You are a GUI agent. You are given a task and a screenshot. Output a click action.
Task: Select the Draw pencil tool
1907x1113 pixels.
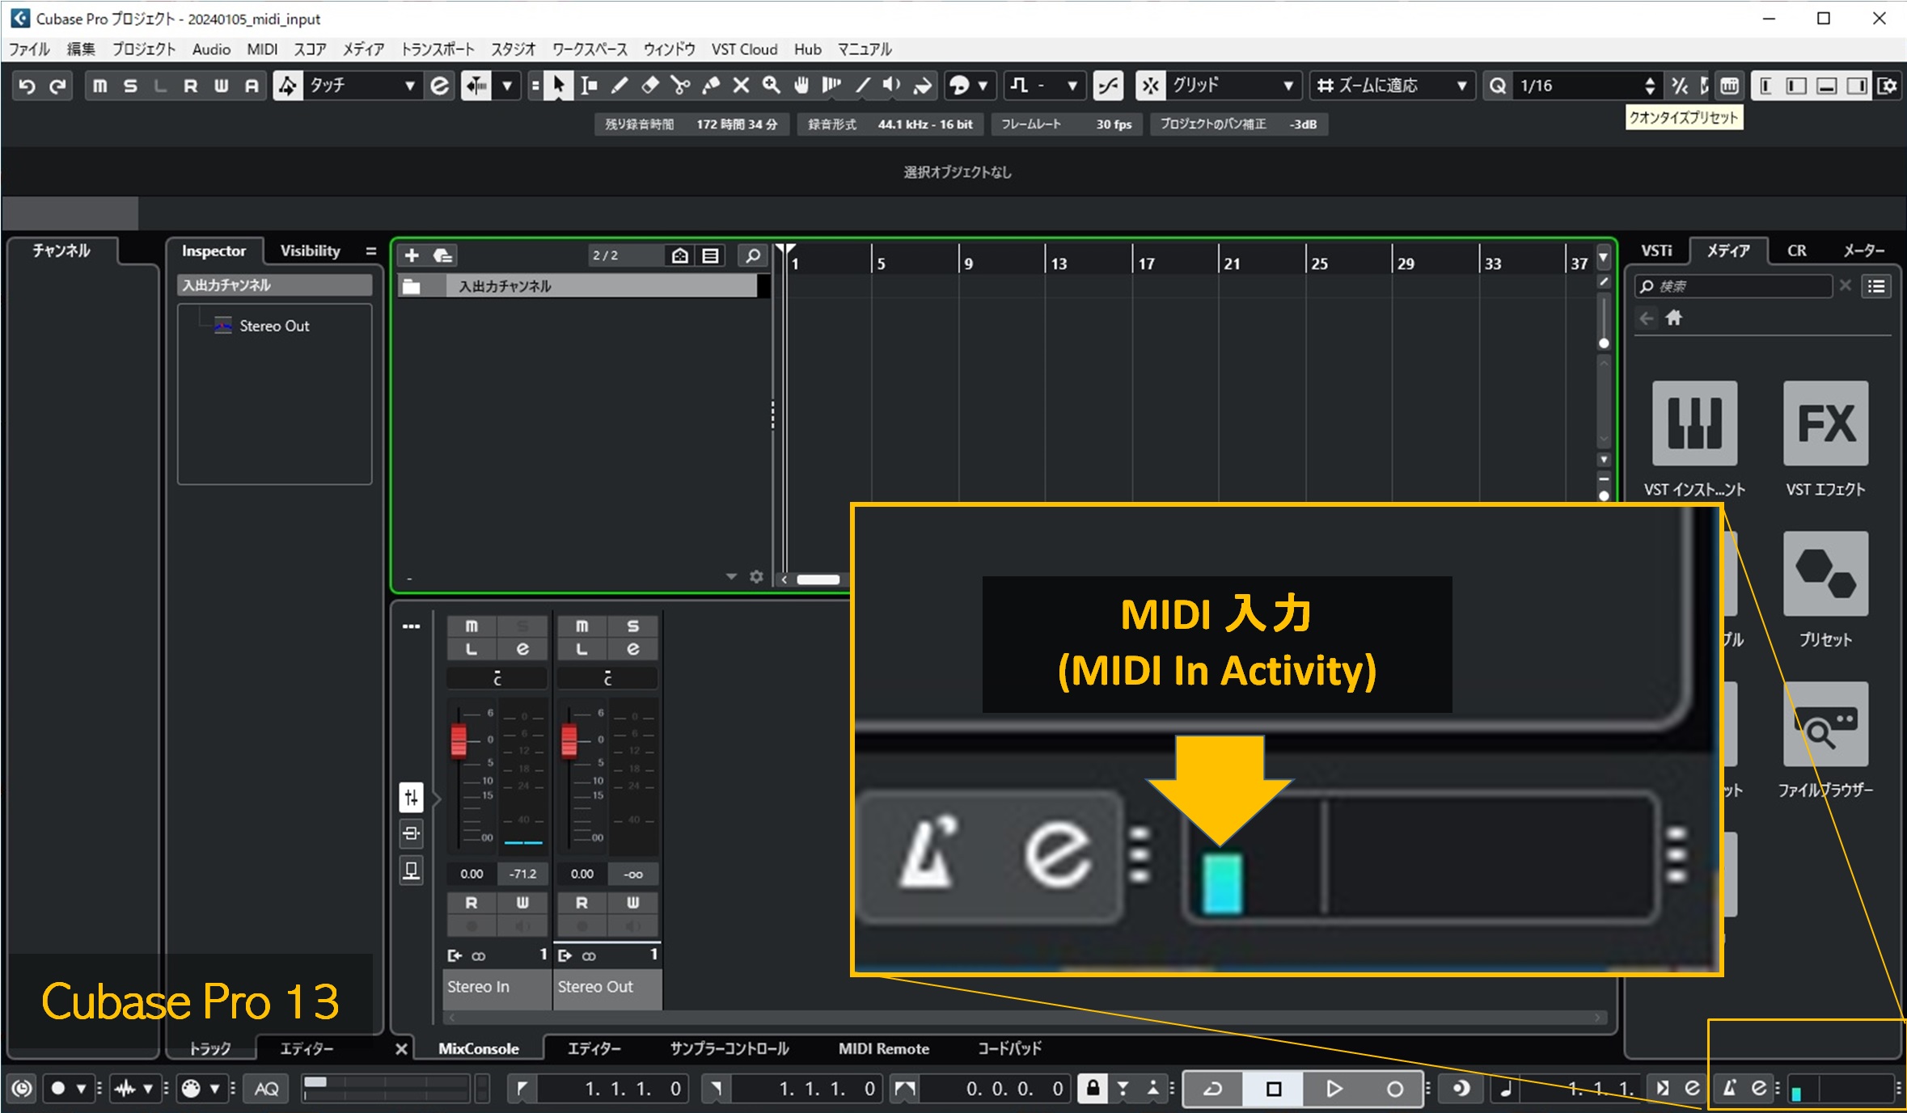(619, 86)
